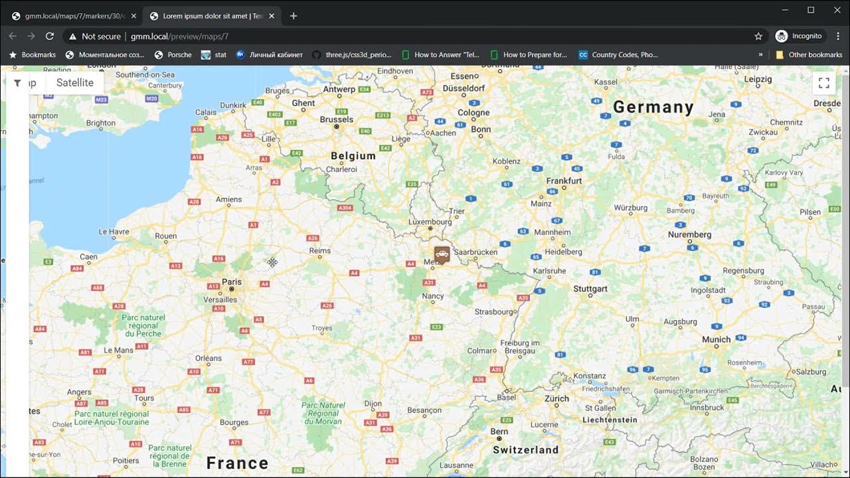Click the Le Havre city label
Viewport: 850px width, 478px height.
click(114, 232)
